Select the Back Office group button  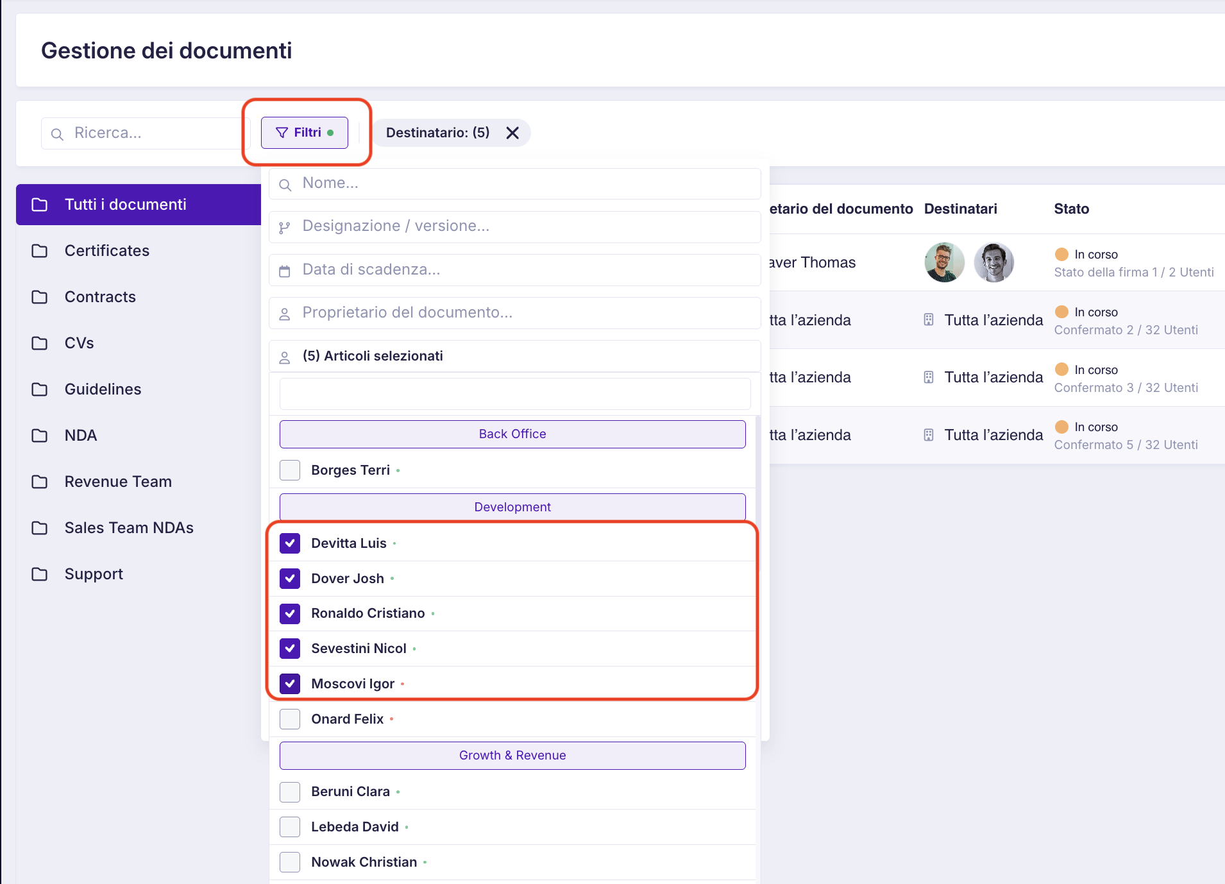(512, 434)
